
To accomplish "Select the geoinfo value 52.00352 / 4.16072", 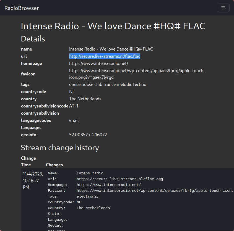I will 88,135.
